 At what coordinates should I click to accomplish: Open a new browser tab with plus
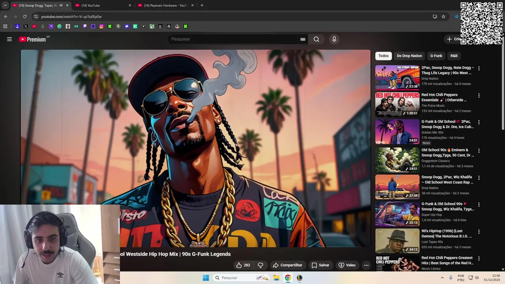(x=202, y=6)
